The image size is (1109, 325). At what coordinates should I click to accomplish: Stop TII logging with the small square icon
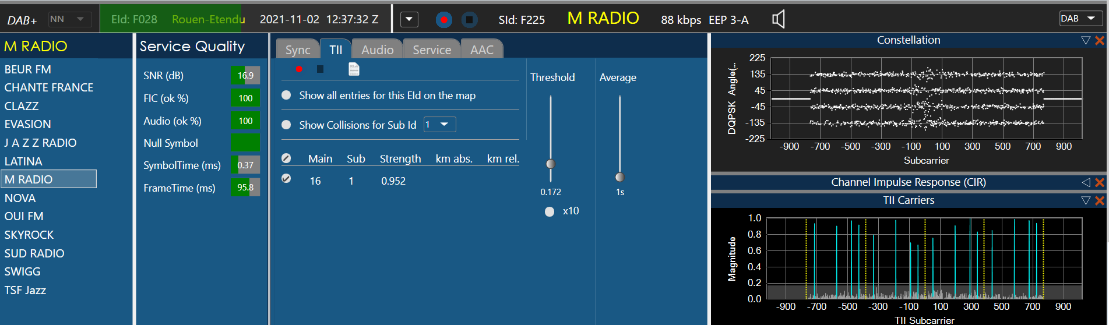[x=320, y=69]
